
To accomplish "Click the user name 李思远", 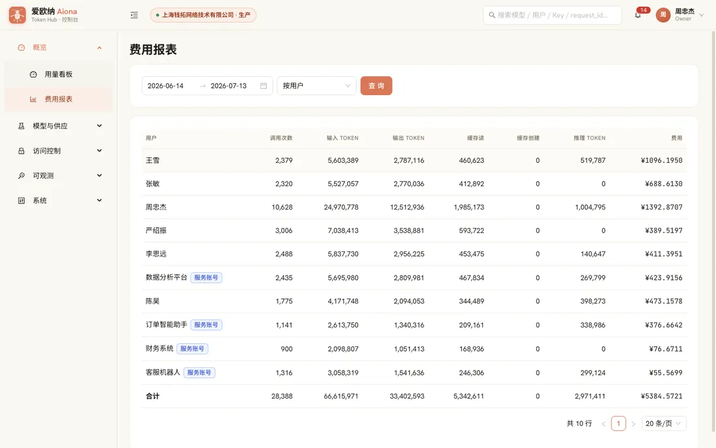I will pos(156,254).
